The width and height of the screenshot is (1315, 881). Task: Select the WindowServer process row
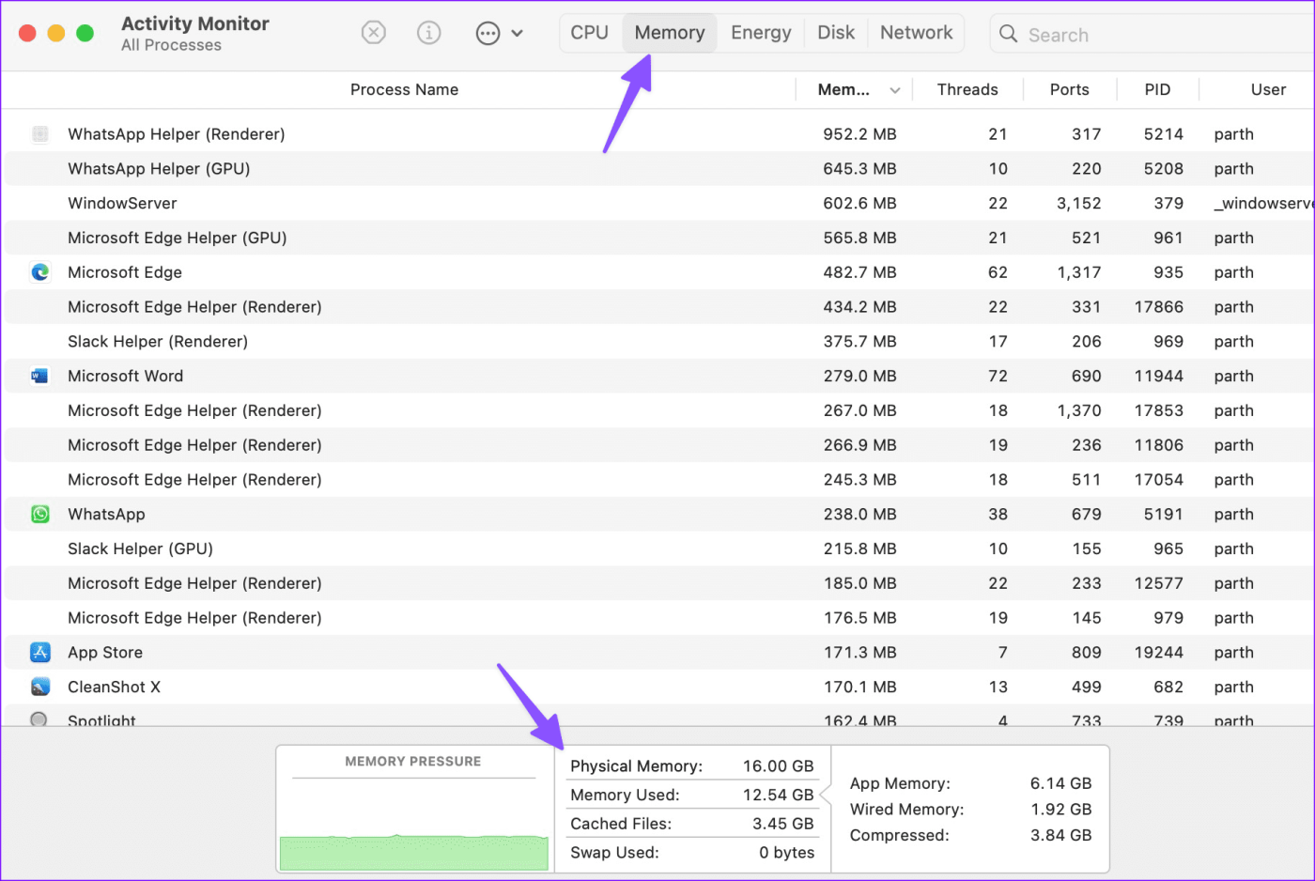tap(659, 203)
